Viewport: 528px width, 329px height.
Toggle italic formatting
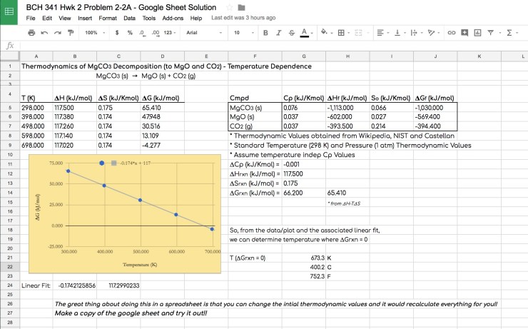[278, 33]
